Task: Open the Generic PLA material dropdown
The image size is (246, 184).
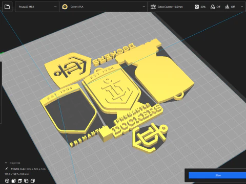Action: pos(103,7)
